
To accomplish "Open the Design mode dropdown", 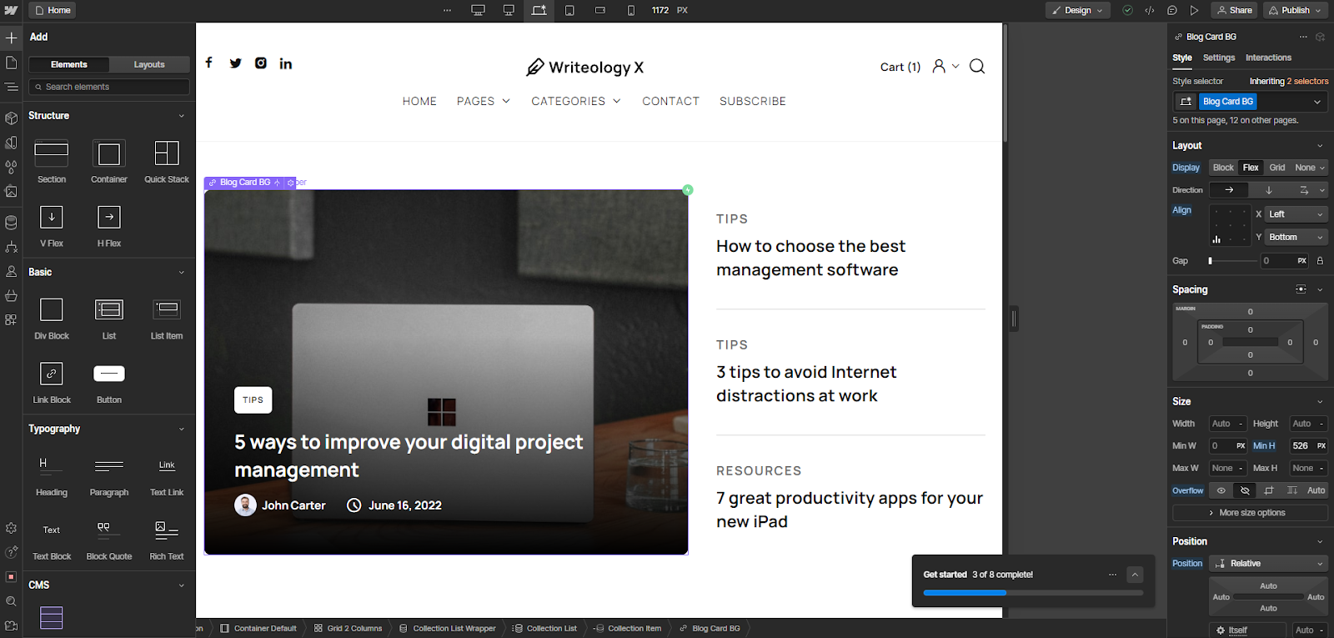I will [1077, 10].
